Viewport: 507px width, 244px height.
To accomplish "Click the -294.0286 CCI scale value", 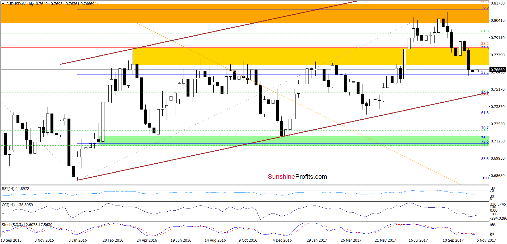I will point(498,218).
